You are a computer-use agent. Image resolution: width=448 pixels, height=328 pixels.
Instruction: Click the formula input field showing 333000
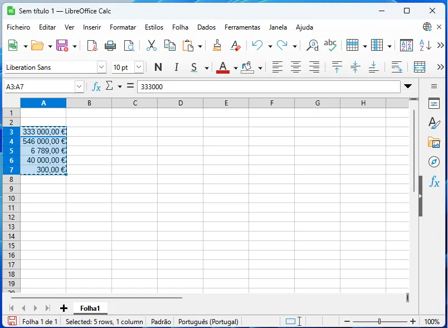click(267, 86)
